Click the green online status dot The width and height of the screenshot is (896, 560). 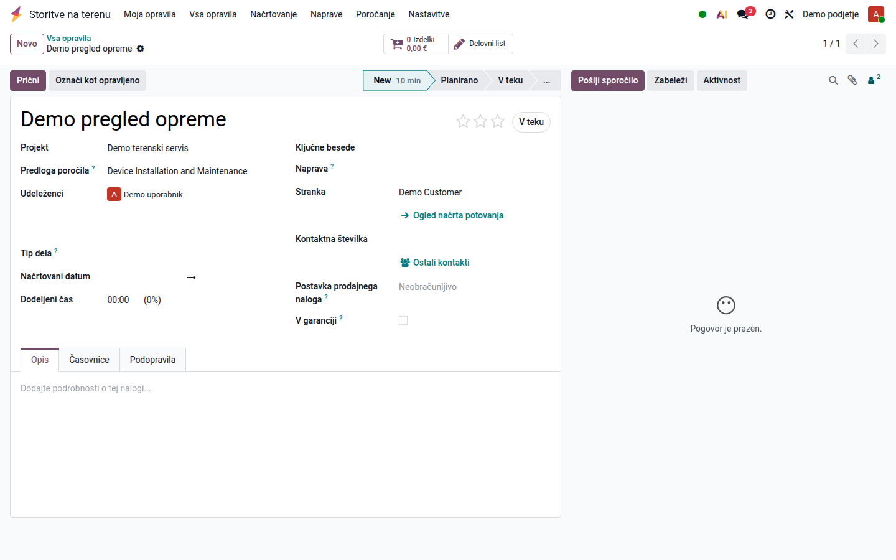pyautogui.click(x=702, y=14)
